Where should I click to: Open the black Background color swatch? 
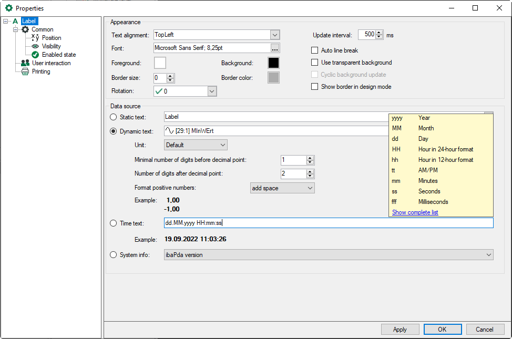[x=273, y=63]
